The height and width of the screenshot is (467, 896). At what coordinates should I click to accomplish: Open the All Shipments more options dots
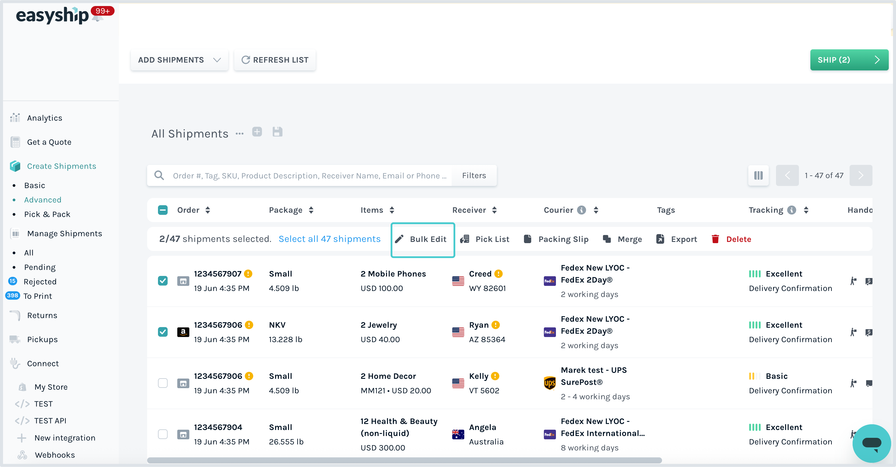point(239,134)
